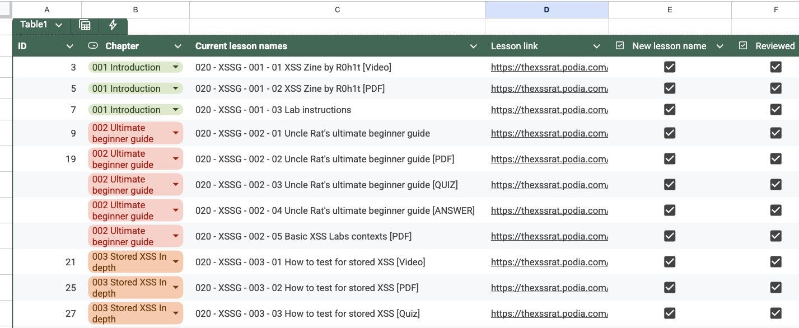Select column D header
The width and height of the screenshot is (799, 328).
[546, 10]
